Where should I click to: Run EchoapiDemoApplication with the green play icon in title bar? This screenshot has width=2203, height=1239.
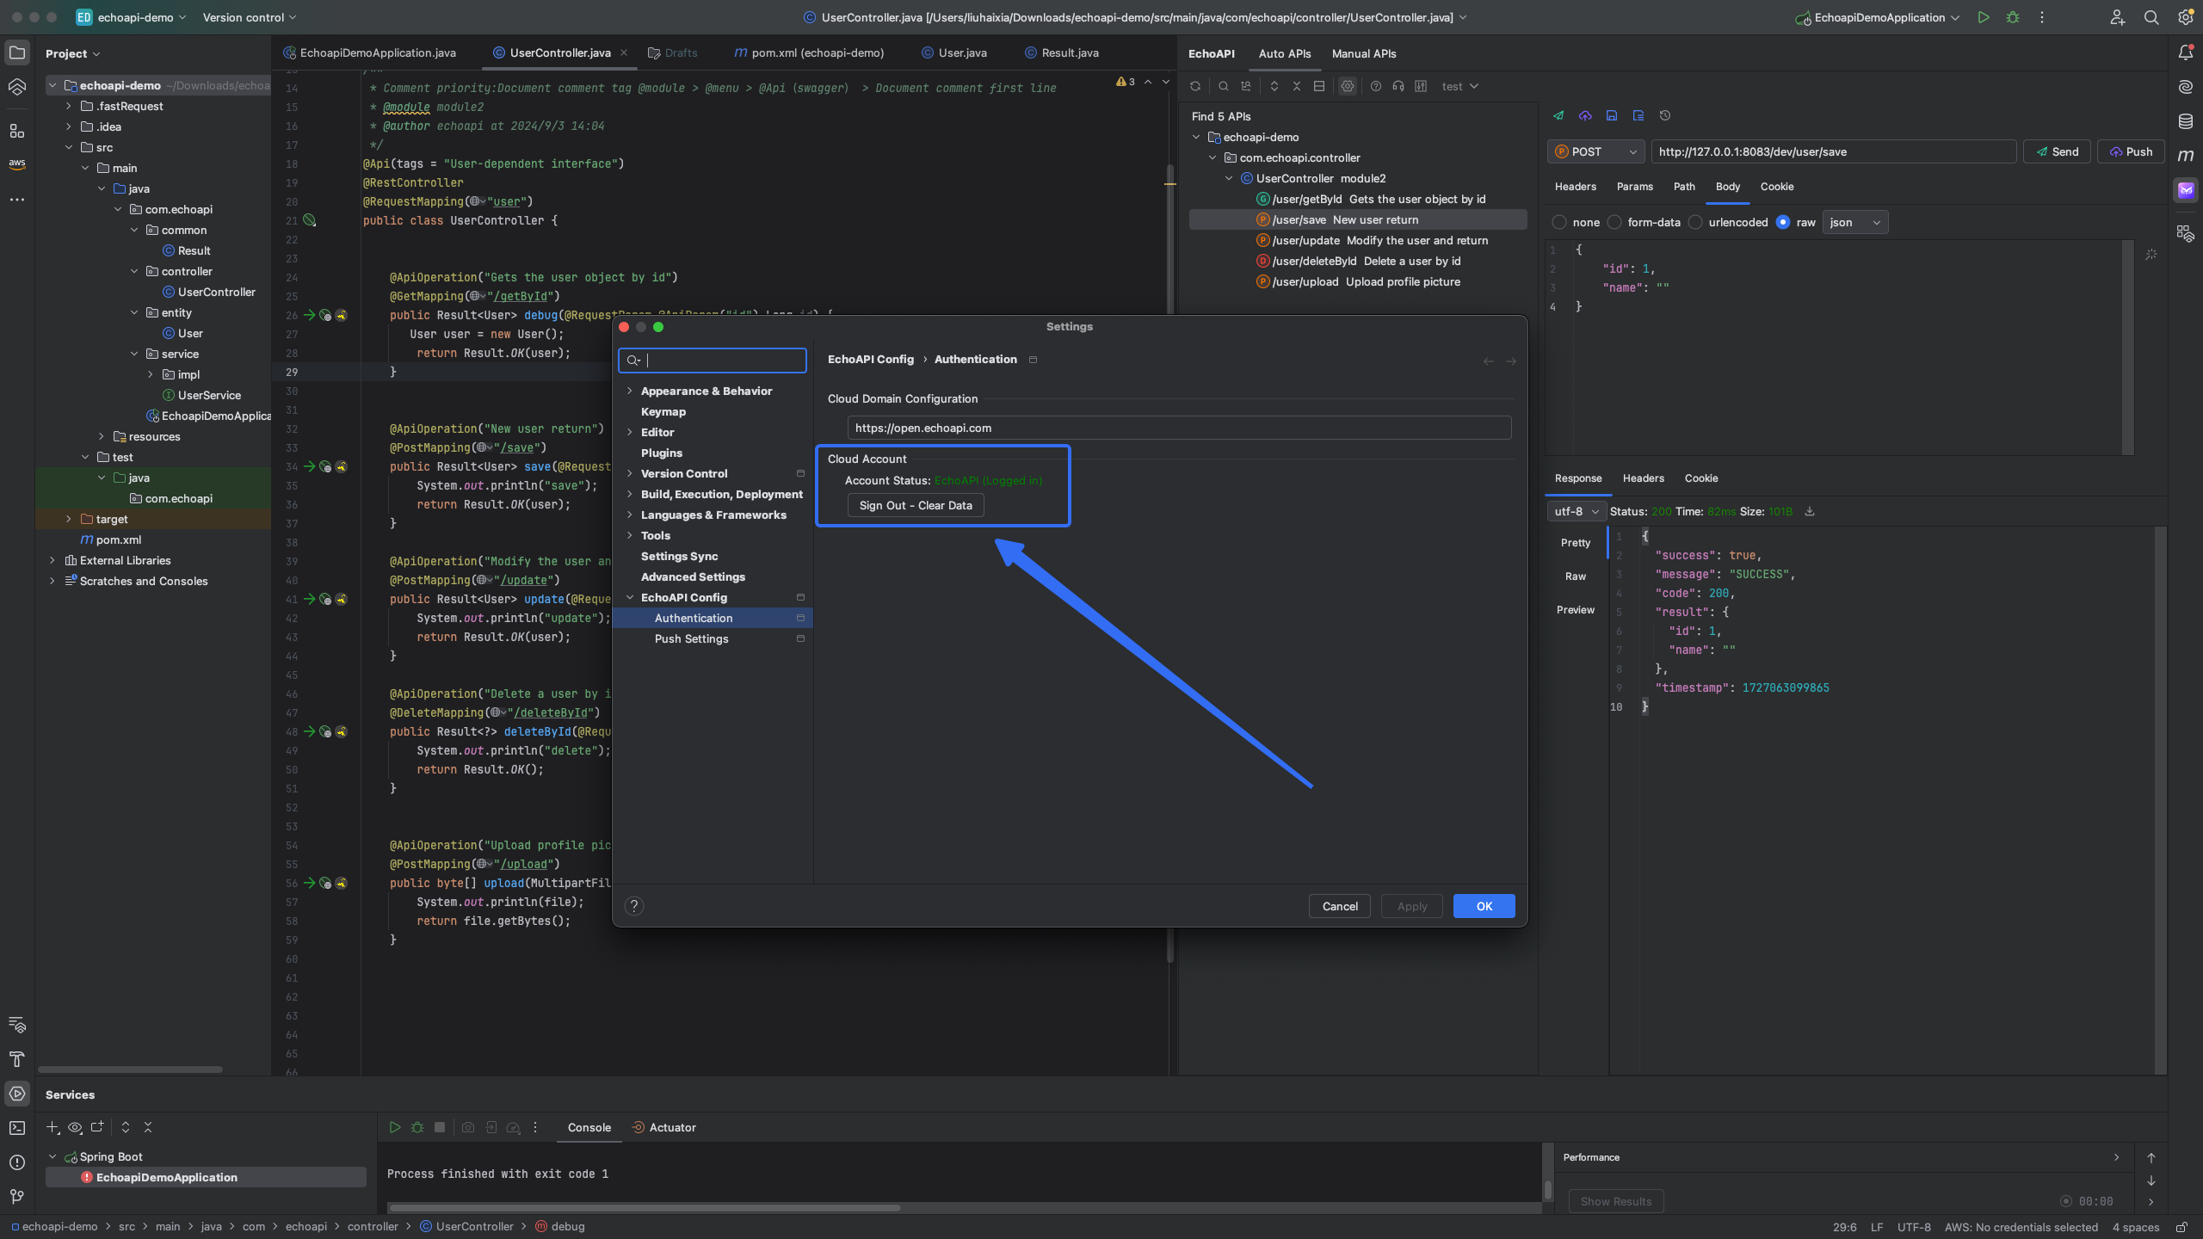(1984, 17)
